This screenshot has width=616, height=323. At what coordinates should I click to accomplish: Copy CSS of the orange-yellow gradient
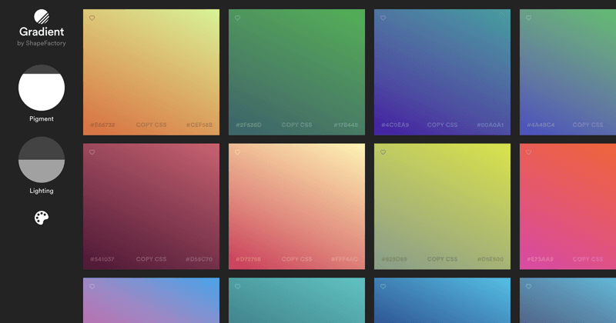tap(151, 125)
